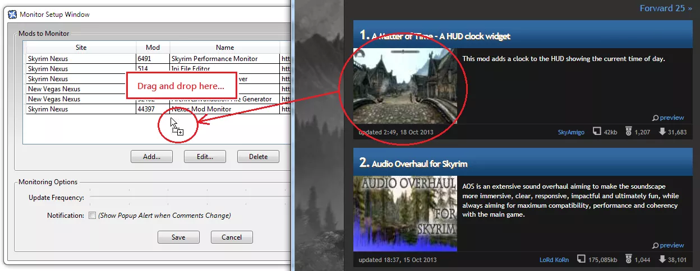This screenshot has height=271, width=700.
Task: Save the monitor setup
Action: point(178,237)
